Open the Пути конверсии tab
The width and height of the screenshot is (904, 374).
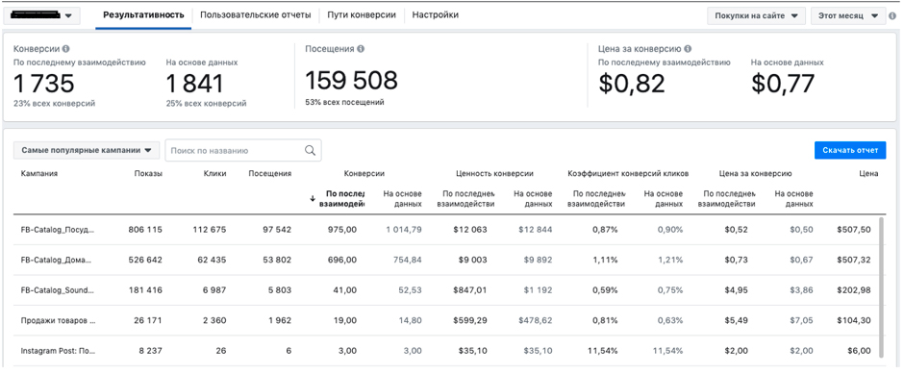pos(362,15)
